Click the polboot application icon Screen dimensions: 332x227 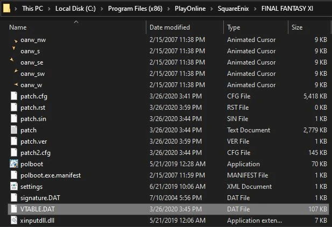pos(14,164)
